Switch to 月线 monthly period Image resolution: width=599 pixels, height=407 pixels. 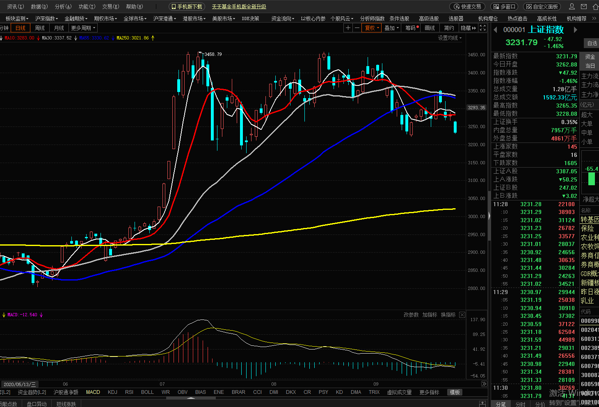[59, 28]
